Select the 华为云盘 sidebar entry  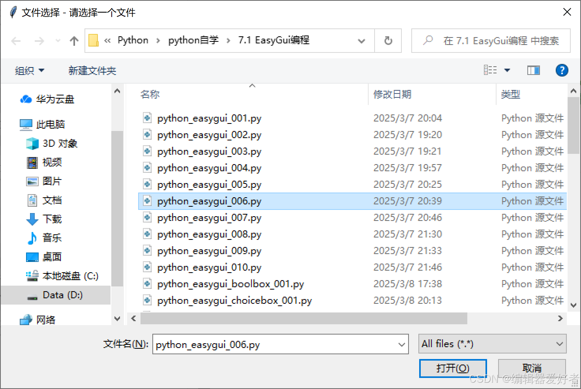[54, 99]
